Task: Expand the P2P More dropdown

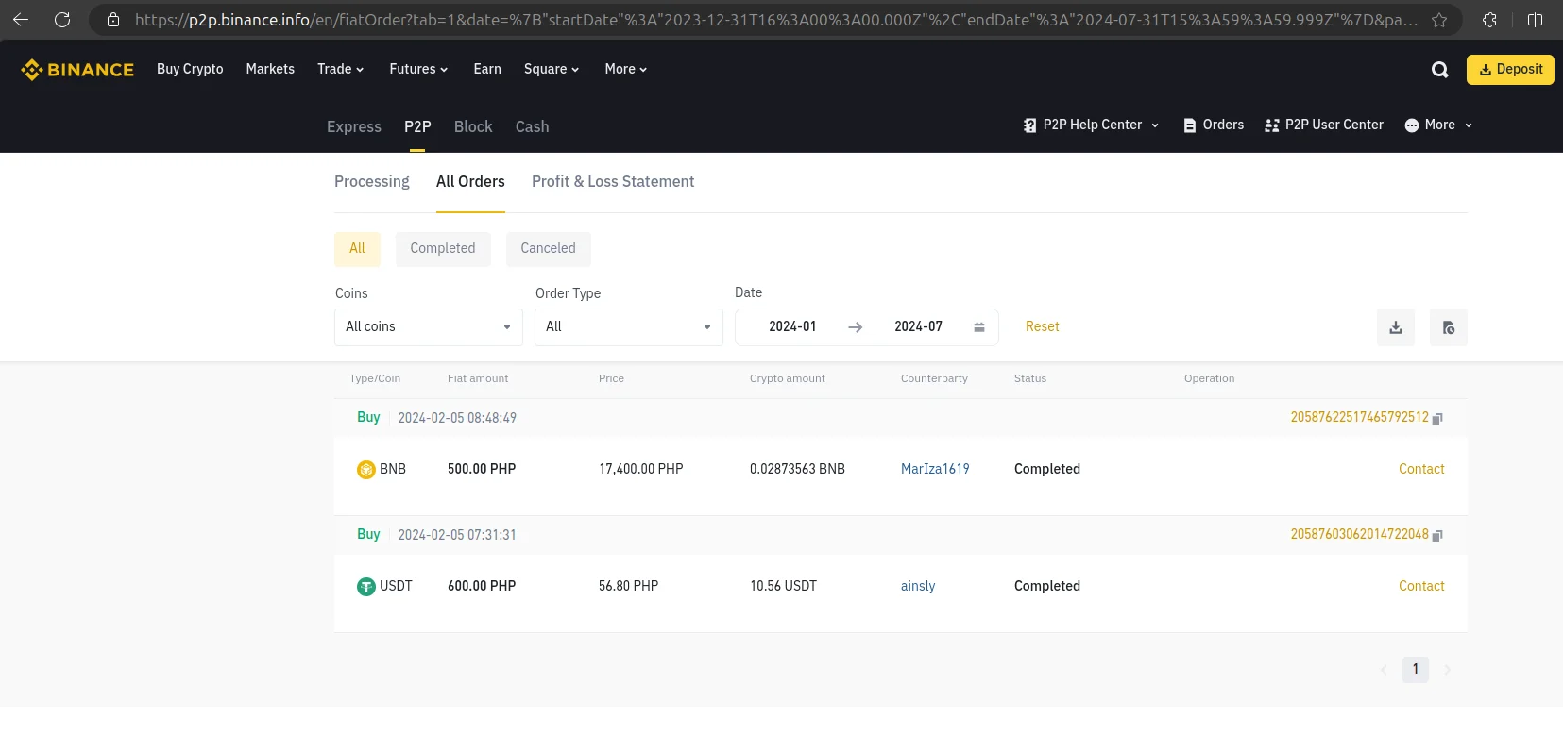Action: [1439, 125]
